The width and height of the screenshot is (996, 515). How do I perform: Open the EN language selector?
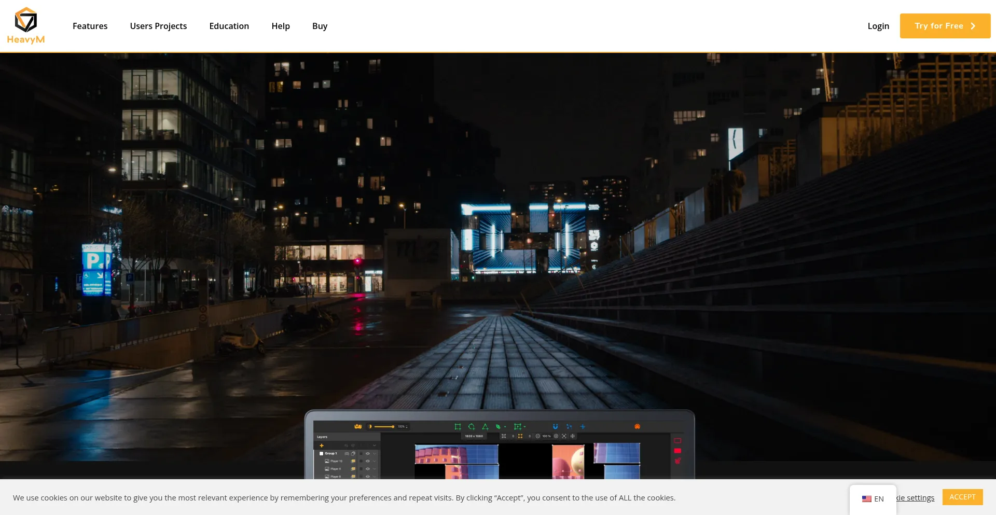click(x=873, y=499)
